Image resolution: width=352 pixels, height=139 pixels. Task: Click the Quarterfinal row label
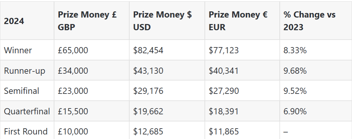[27, 111]
